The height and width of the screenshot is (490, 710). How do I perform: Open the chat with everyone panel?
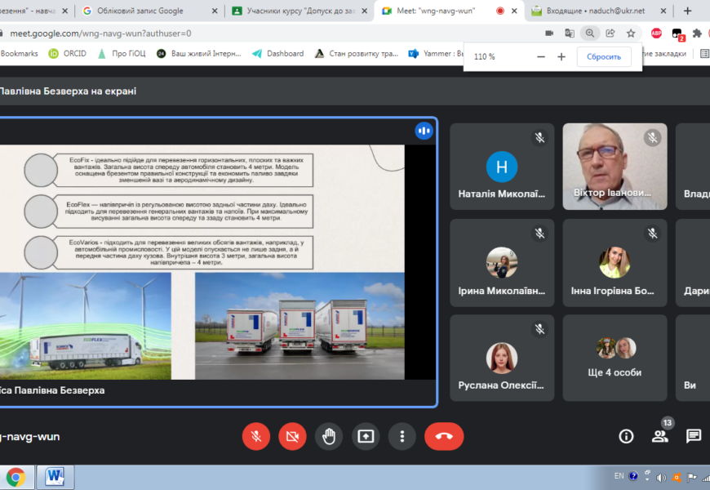[693, 436]
